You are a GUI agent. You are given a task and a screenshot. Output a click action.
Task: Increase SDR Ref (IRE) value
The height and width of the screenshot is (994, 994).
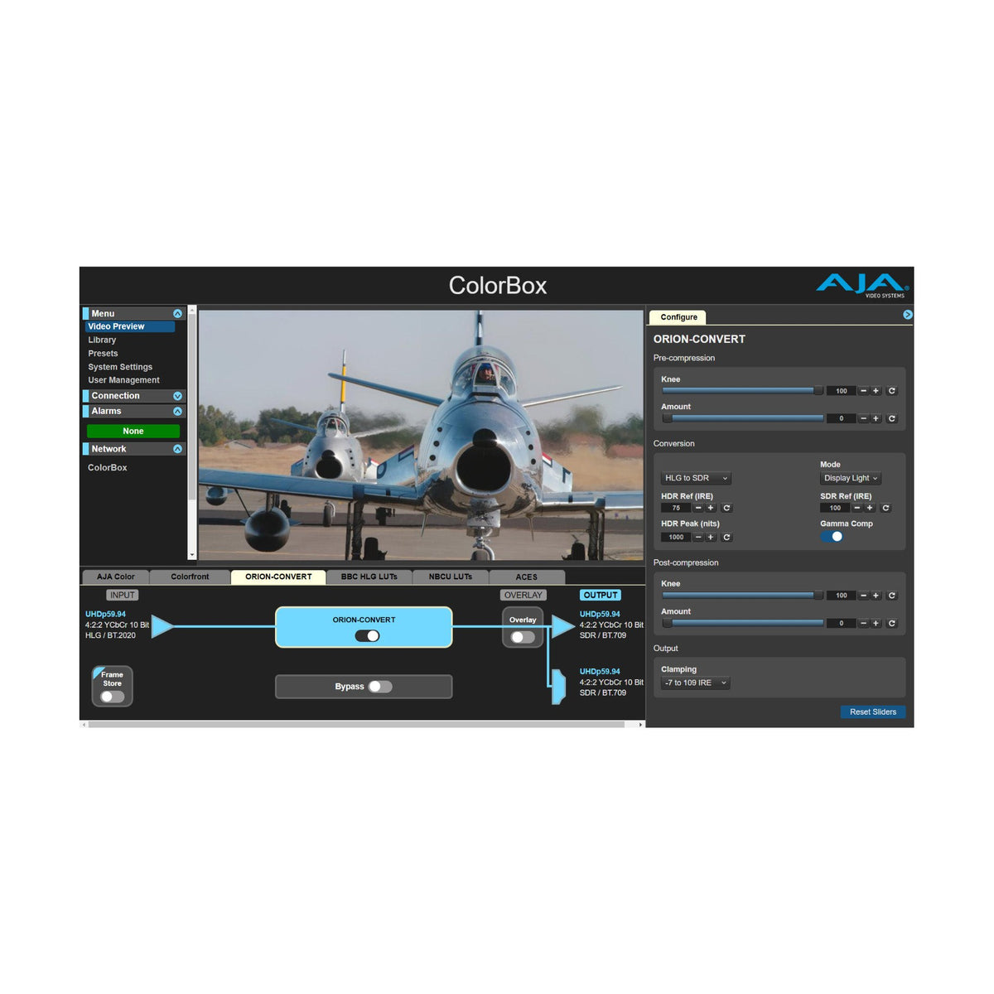point(870,509)
